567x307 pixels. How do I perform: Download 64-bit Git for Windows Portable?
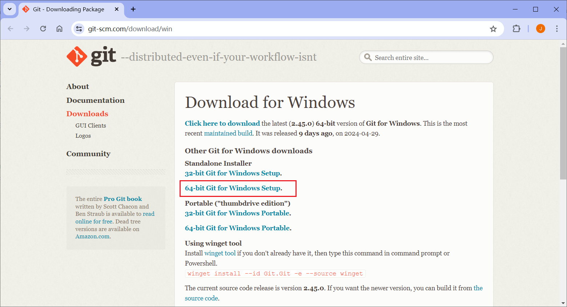[x=237, y=228]
